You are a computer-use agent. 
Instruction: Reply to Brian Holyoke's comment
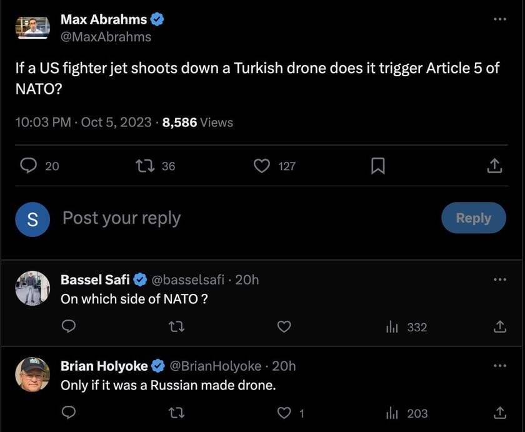tap(69, 413)
